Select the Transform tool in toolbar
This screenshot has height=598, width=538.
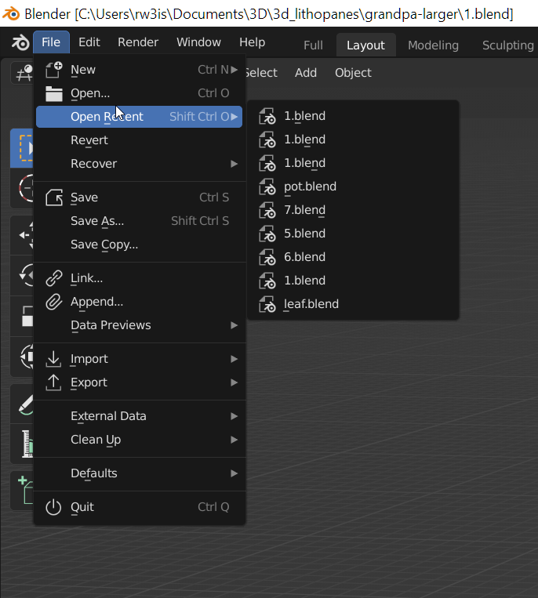[22, 356]
